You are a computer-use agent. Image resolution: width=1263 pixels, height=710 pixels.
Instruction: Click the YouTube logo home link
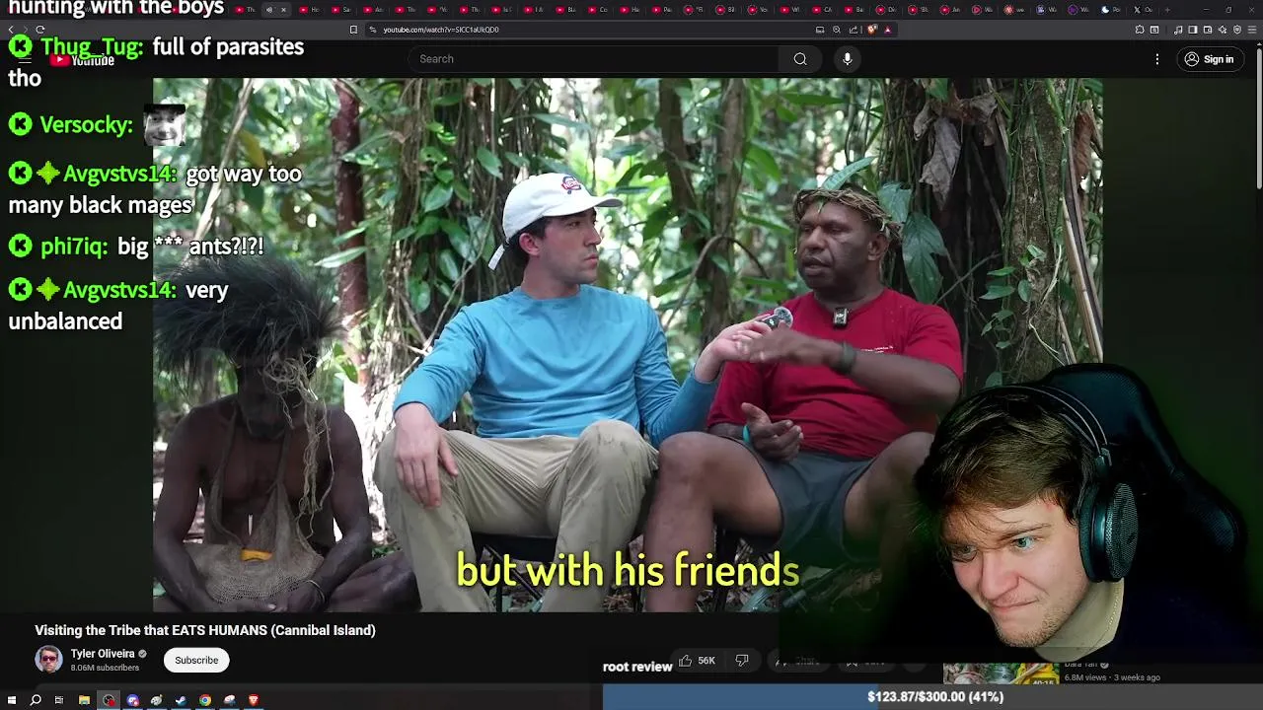point(83,61)
